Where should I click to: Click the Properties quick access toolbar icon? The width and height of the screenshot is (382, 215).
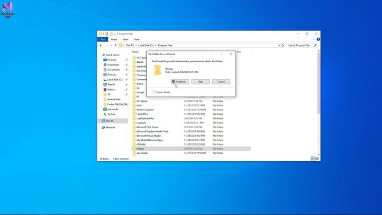pos(107,34)
